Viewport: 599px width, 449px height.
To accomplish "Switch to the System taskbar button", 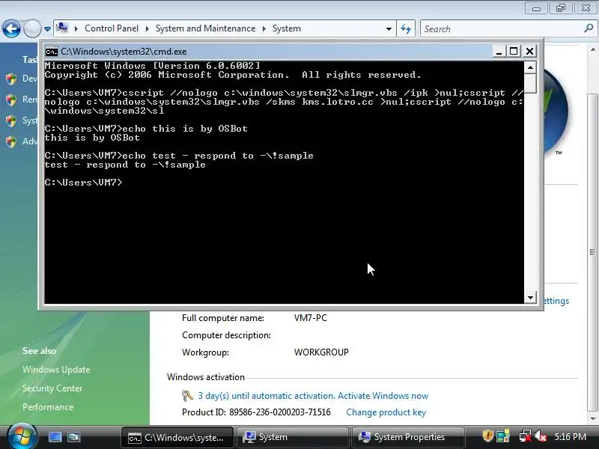I will (x=293, y=438).
